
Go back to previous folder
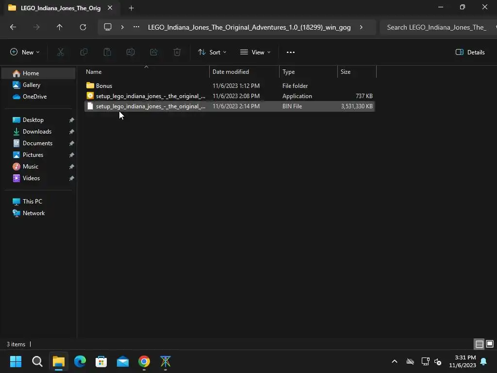(x=13, y=27)
